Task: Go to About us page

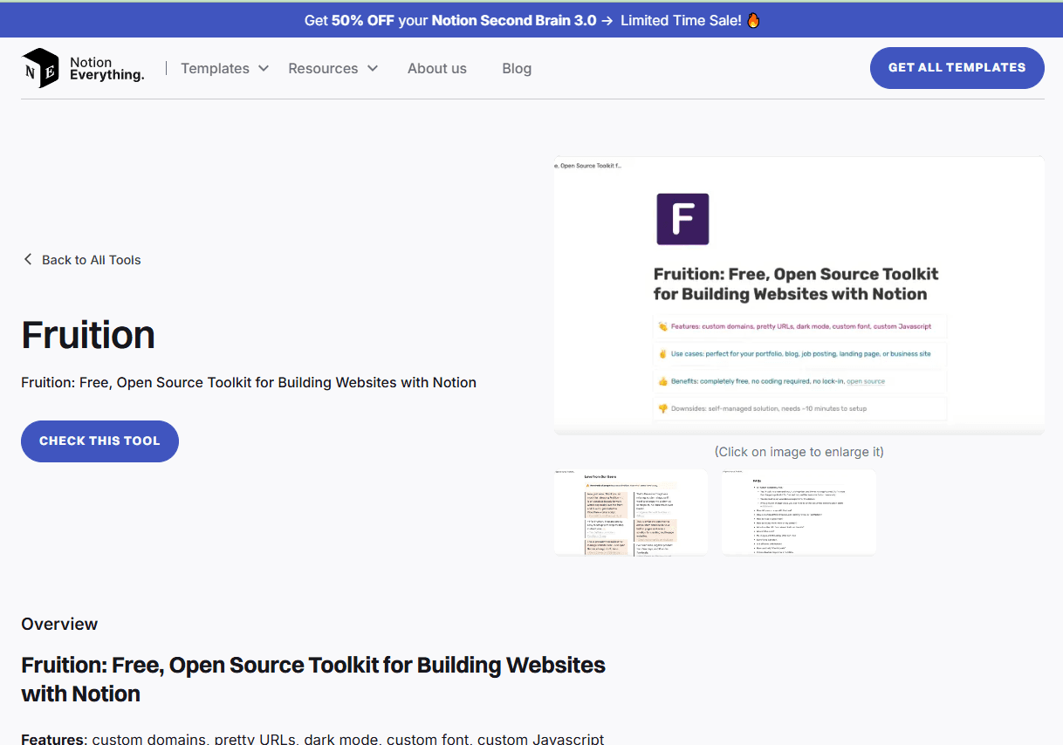Action: [437, 68]
